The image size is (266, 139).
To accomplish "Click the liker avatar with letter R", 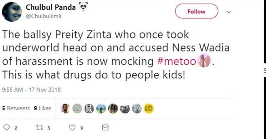I will pyautogui.click(x=89, y=108).
